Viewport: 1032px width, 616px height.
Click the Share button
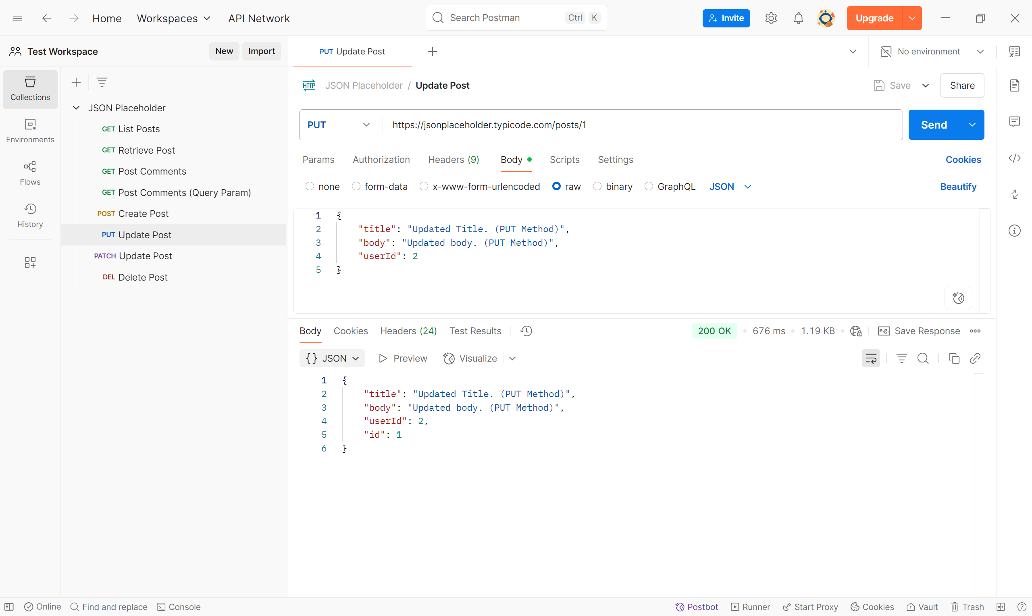tap(962, 85)
